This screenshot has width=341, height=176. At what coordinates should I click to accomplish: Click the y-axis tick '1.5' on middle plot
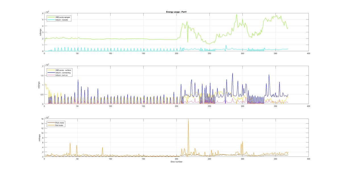pyautogui.click(x=42, y=76)
